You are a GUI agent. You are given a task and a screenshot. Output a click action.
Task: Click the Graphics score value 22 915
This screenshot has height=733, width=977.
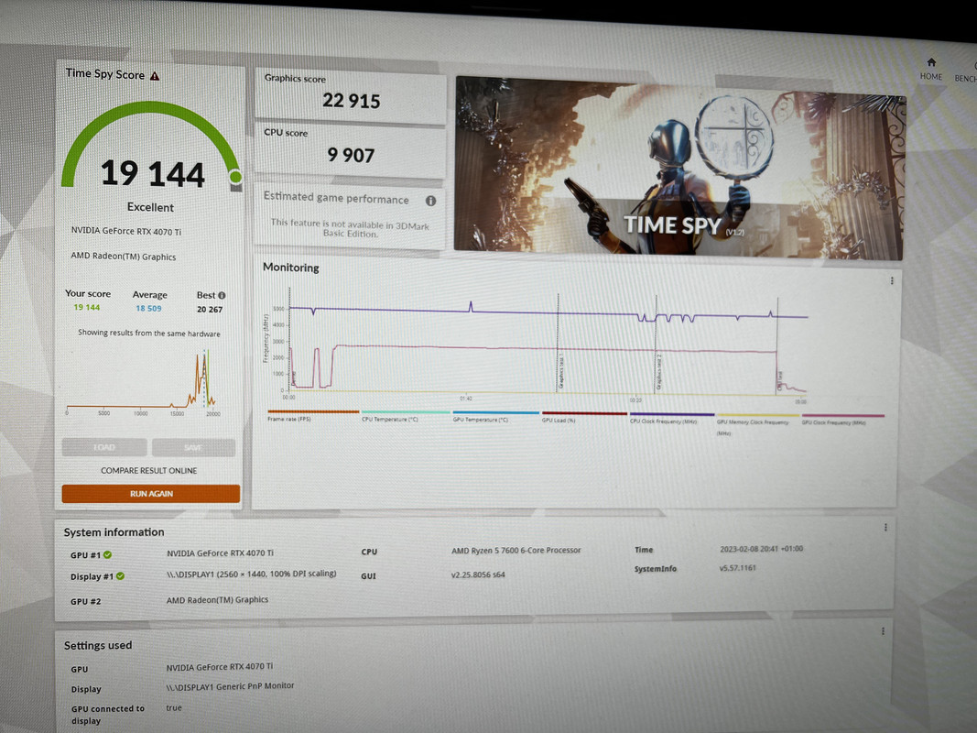click(351, 101)
